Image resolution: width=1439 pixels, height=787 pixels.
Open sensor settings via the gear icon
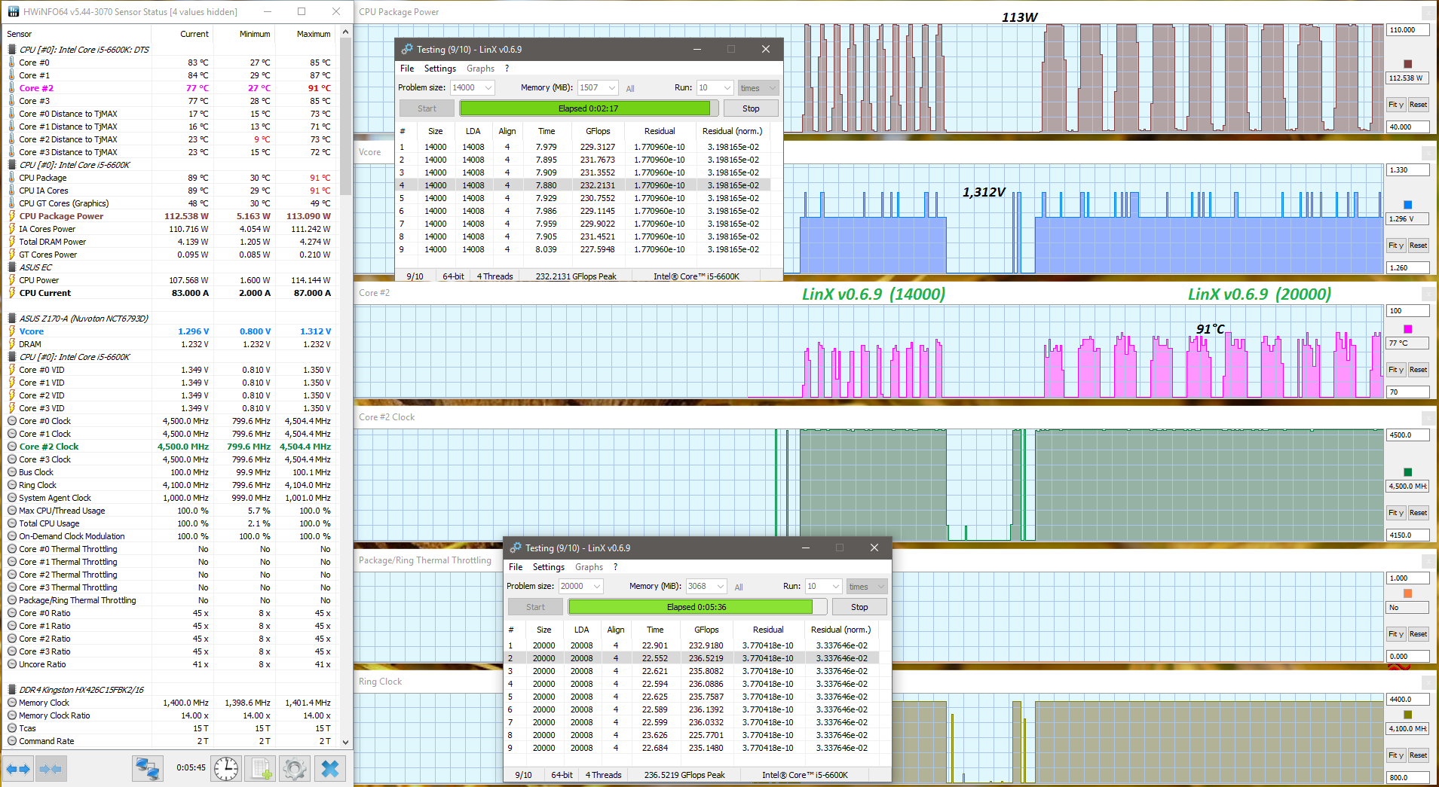tap(295, 769)
